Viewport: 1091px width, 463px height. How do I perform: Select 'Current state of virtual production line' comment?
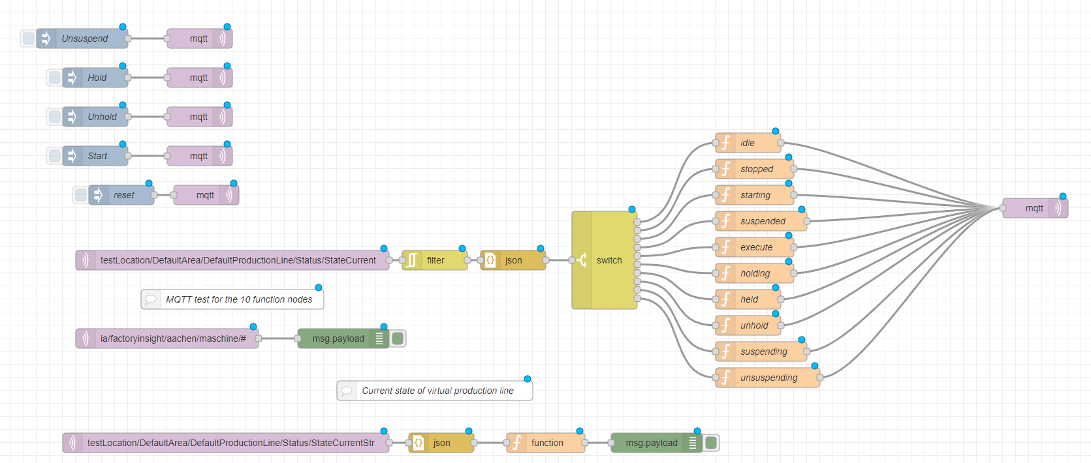pos(437,391)
